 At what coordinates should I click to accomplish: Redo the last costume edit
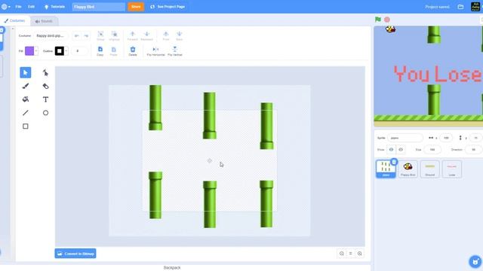coord(86,36)
